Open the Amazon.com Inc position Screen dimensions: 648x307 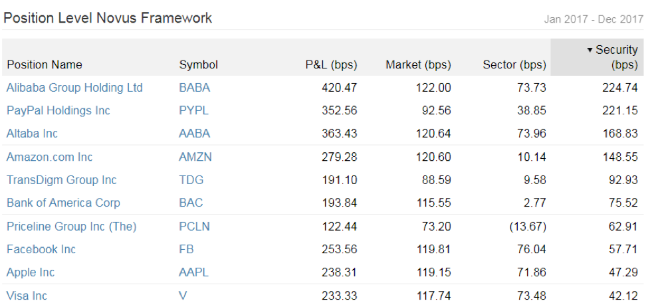(50, 157)
